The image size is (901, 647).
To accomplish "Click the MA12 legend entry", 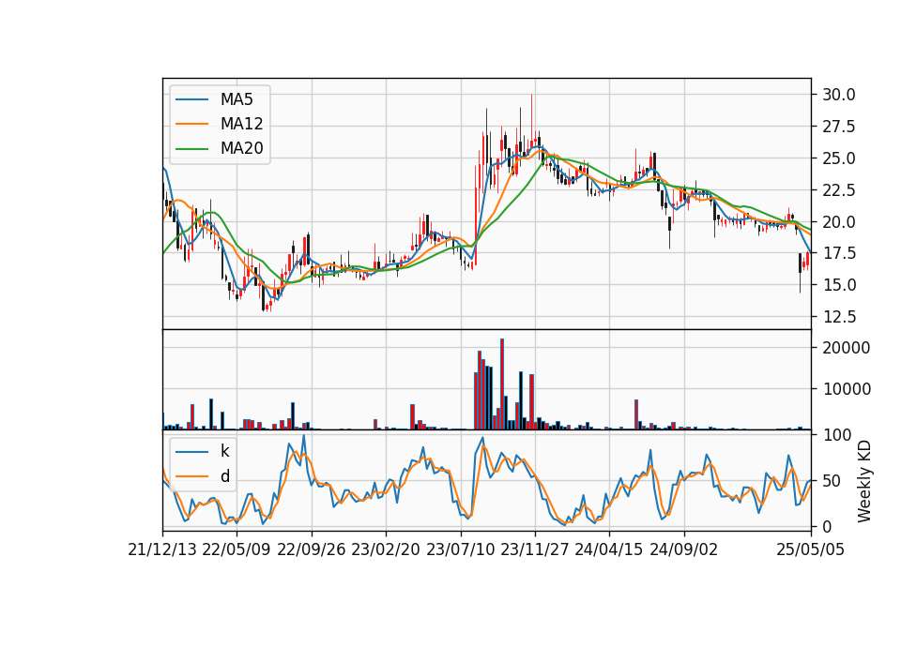I will point(219,124).
